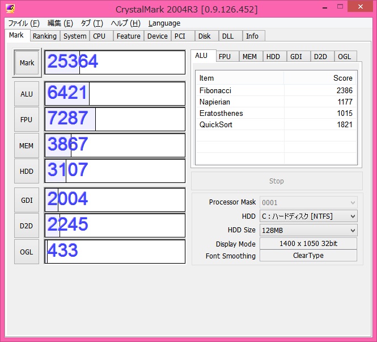Switch to the PCI tab
The width and height of the screenshot is (377, 342).
[x=183, y=36]
